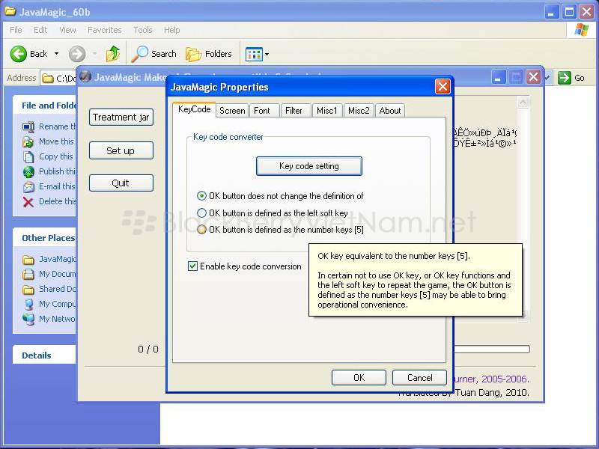
Task: Click the Treatment jar button
Action: [x=121, y=117]
